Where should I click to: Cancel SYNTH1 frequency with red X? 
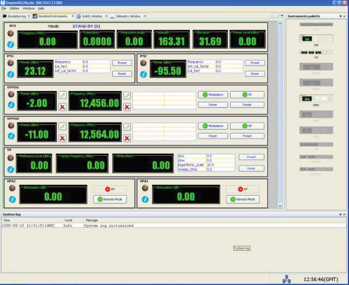point(127,107)
